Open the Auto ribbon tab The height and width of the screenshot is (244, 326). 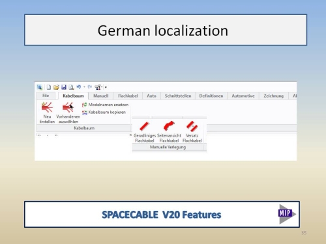[151, 96]
